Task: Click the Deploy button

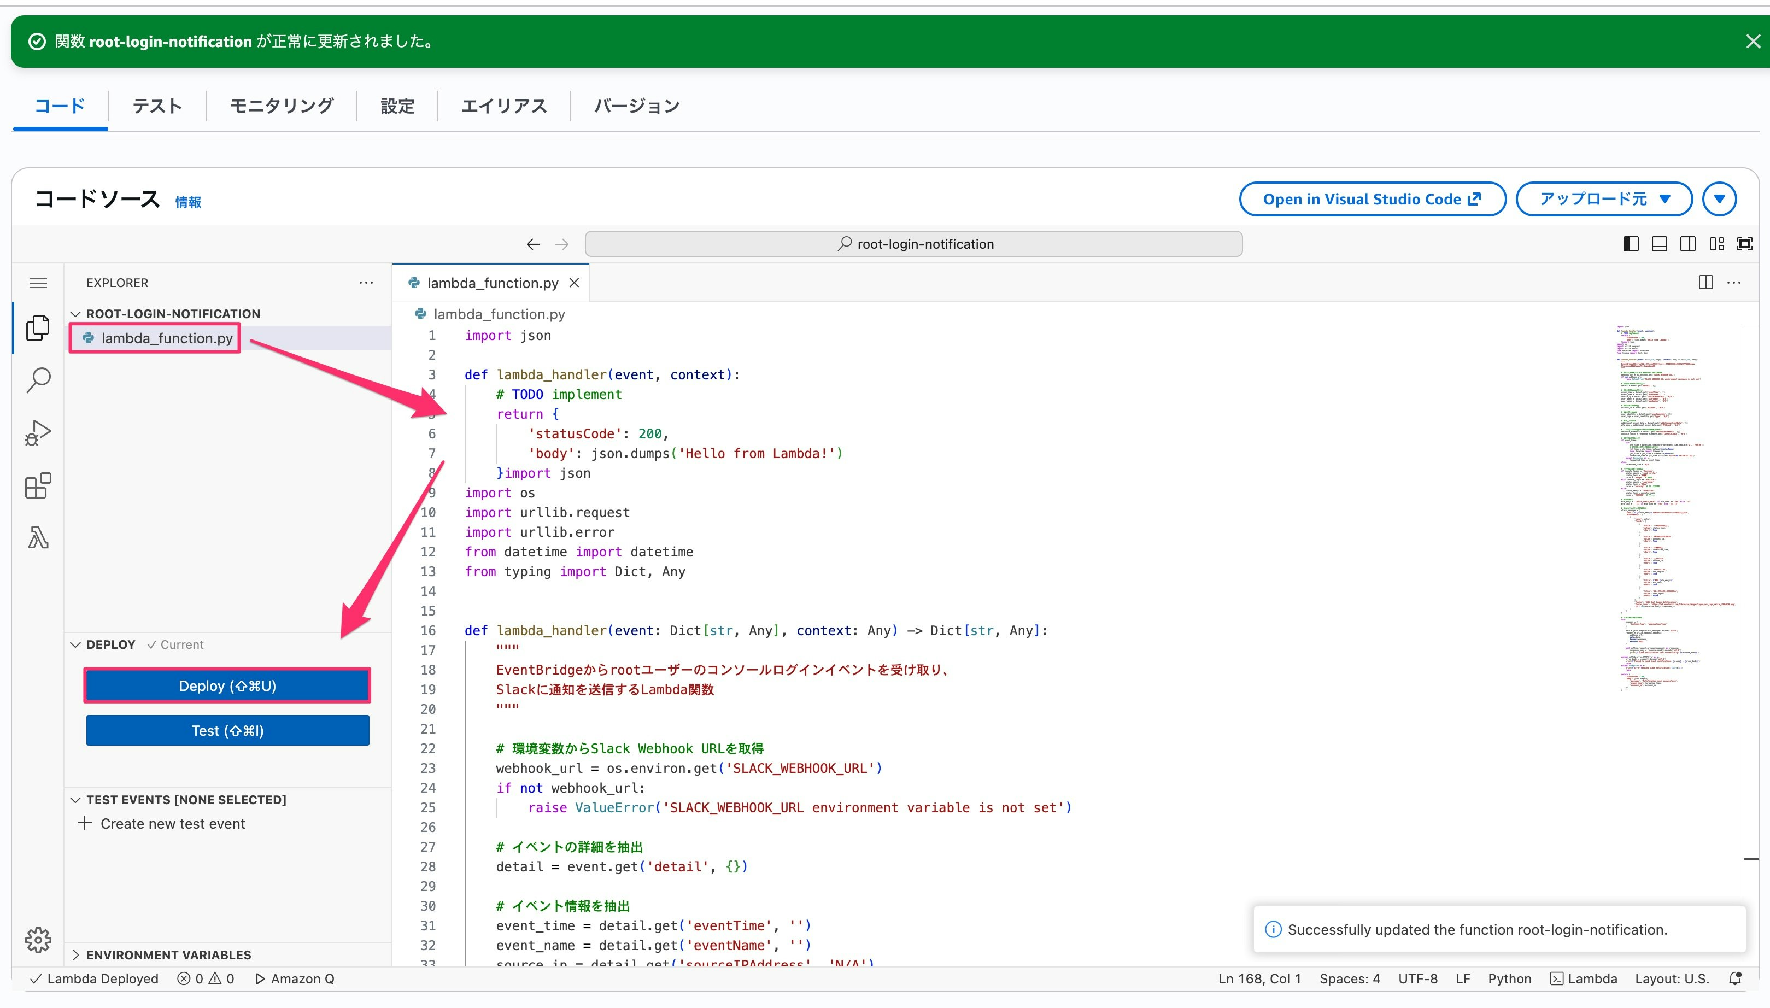Action: [227, 686]
